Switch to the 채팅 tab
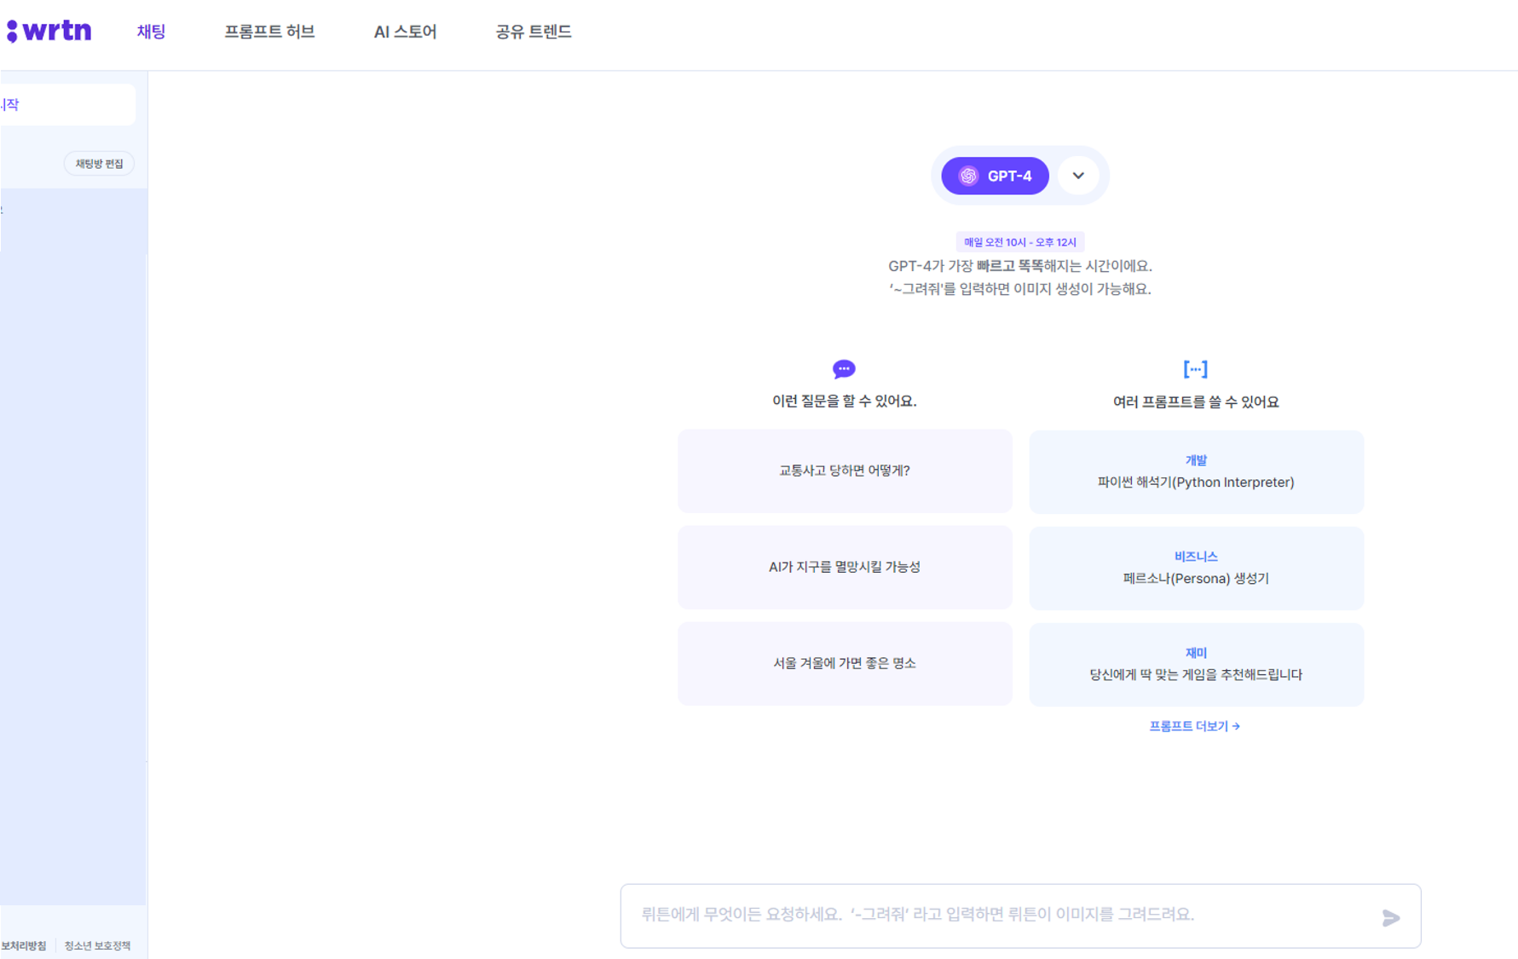 151,32
